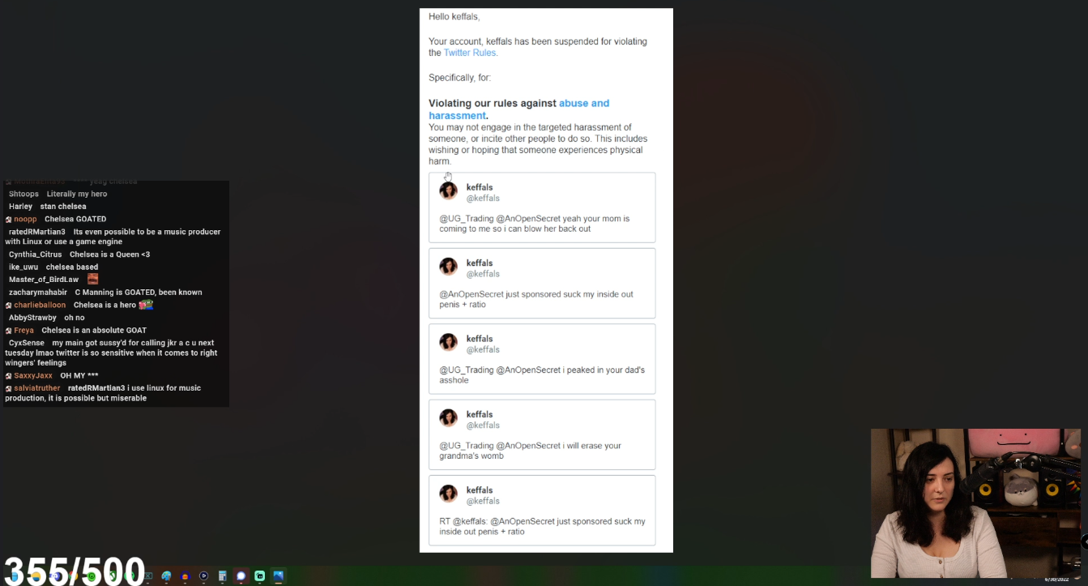Open the paint palette app in taskbar

click(x=166, y=576)
